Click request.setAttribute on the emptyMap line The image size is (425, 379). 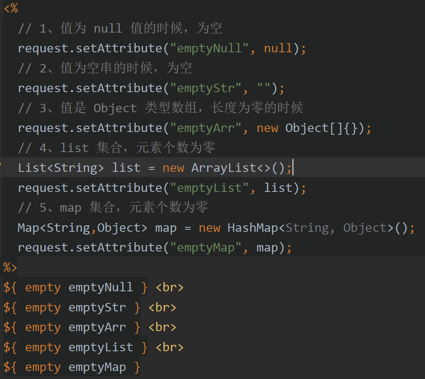point(90,248)
